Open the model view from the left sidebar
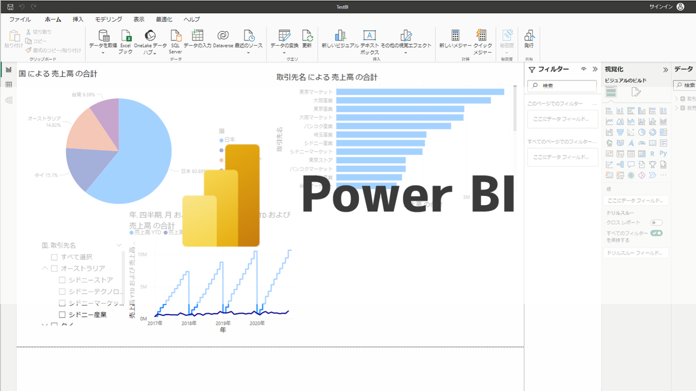 coord(8,100)
